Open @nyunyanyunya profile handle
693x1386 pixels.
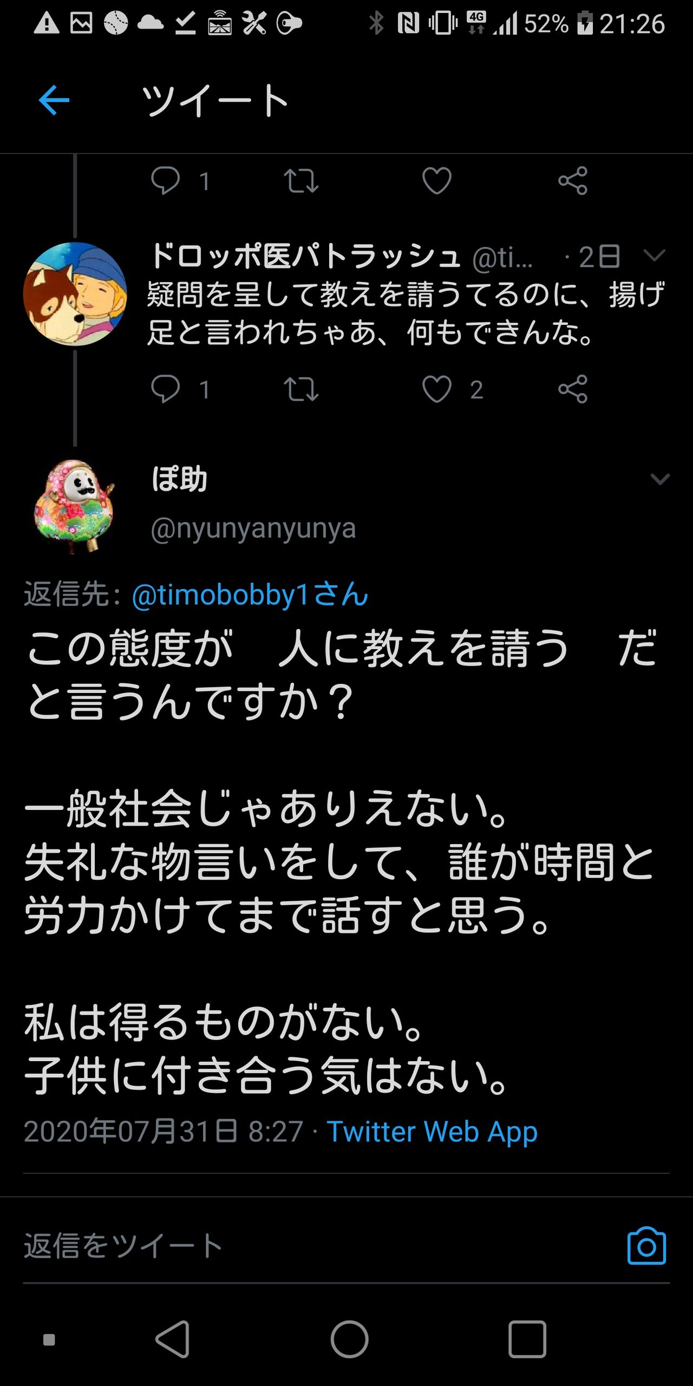pos(253,528)
